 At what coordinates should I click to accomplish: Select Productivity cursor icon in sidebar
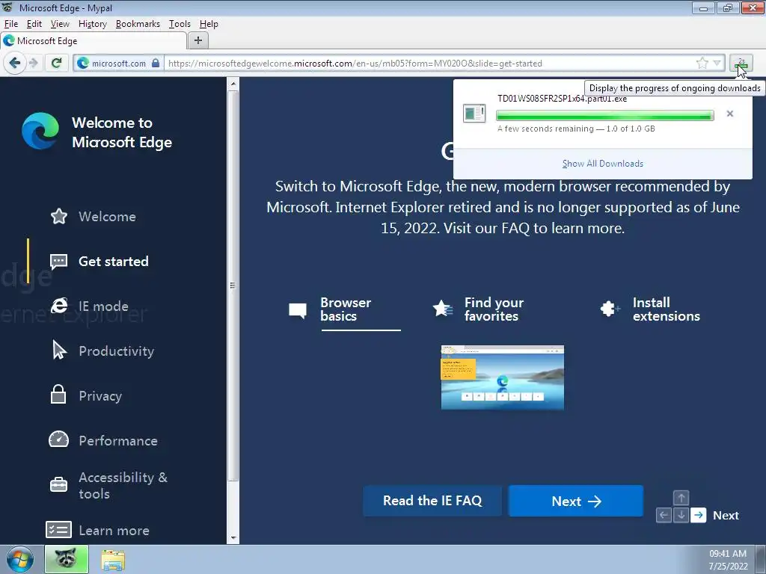click(x=58, y=351)
